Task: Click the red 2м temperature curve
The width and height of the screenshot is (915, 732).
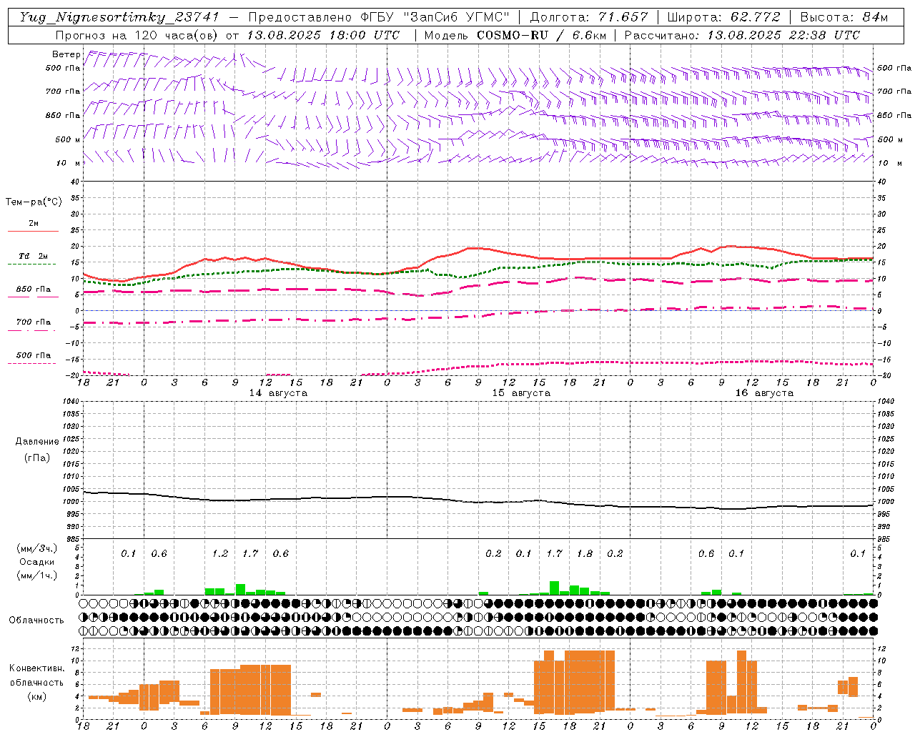Action: [x=478, y=249]
